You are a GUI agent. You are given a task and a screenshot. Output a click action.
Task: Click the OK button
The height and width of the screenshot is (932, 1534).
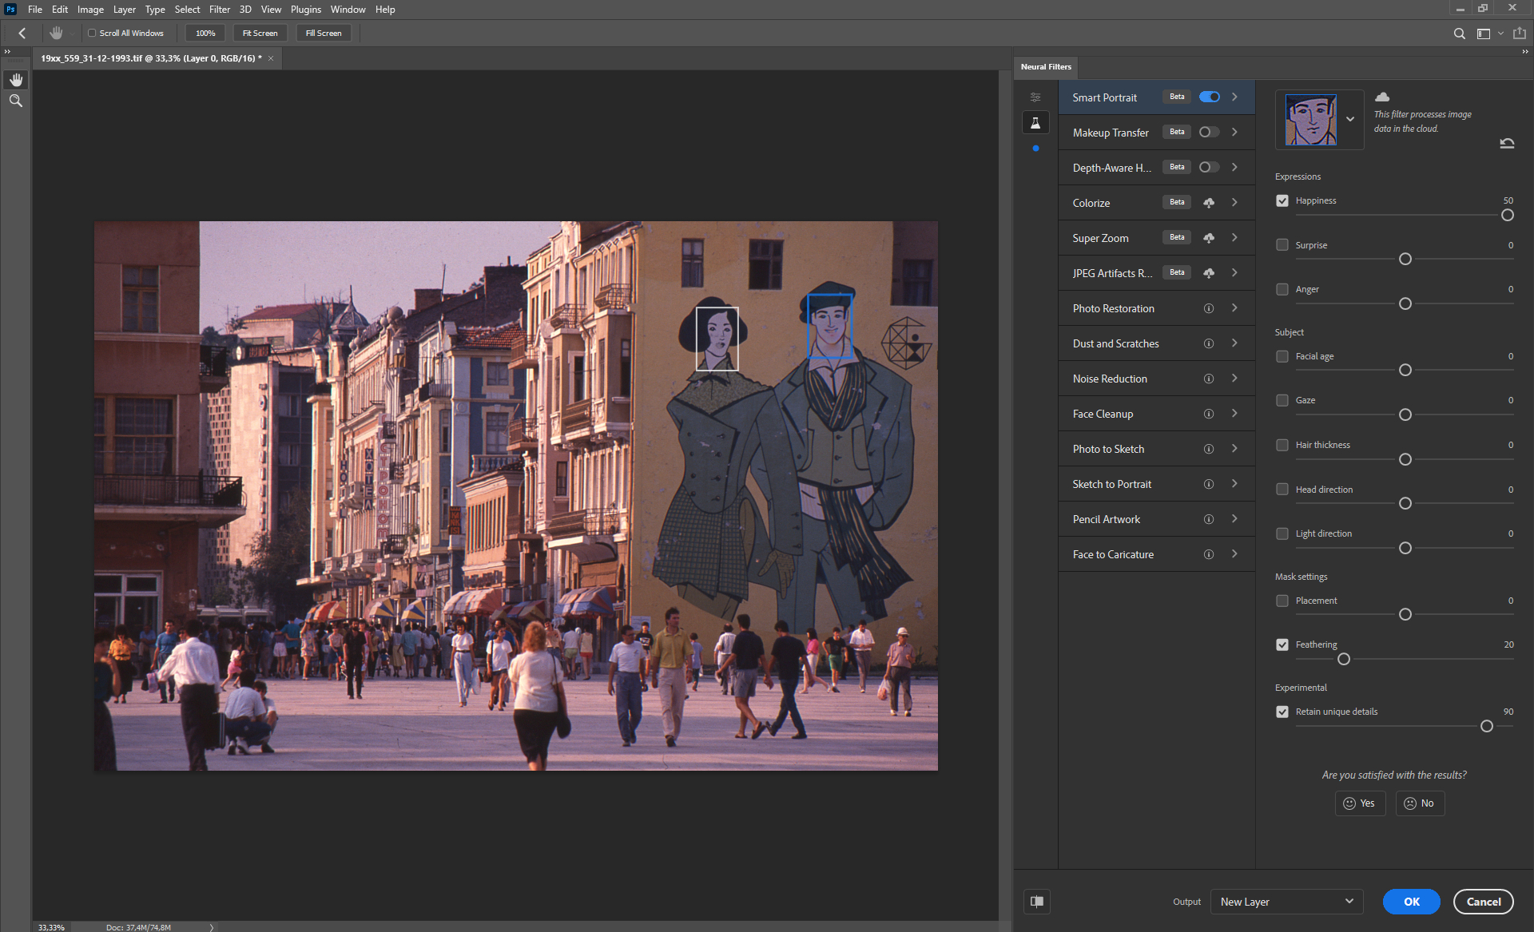[1411, 902]
